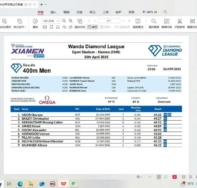Go to next page arrow

[x=123, y=21]
